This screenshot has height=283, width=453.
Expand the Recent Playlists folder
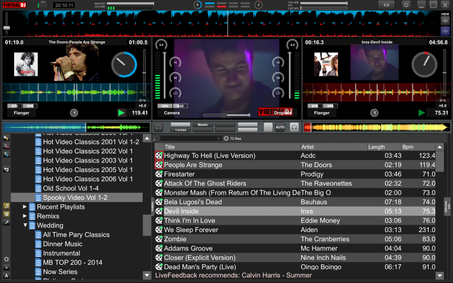(25, 207)
